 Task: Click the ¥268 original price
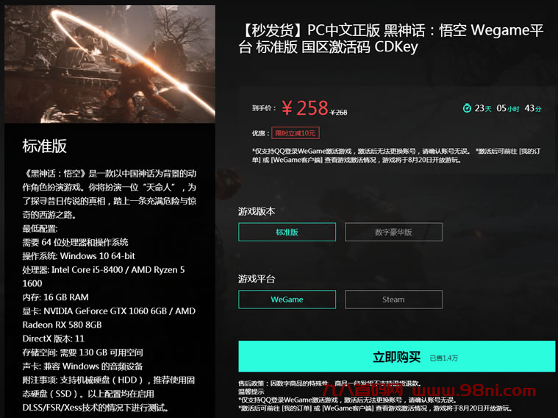[338, 113]
